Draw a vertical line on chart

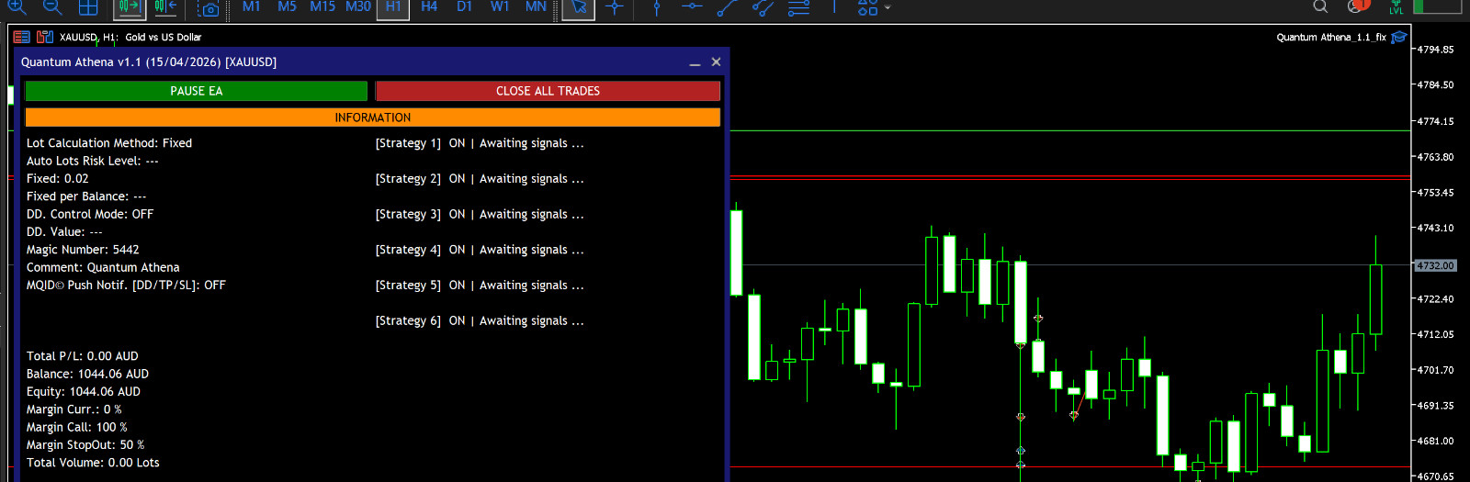tap(656, 7)
